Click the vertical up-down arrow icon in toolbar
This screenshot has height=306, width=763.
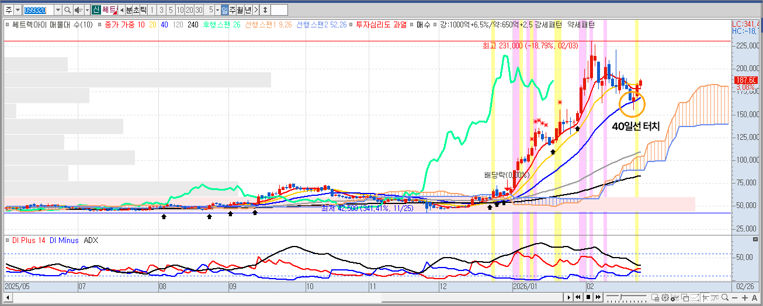coord(265,10)
